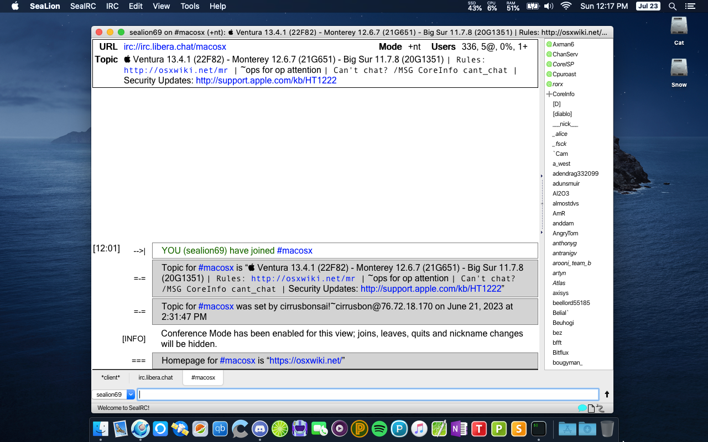Click Welcome to SealRC! status text
708x442 pixels.
click(x=123, y=408)
